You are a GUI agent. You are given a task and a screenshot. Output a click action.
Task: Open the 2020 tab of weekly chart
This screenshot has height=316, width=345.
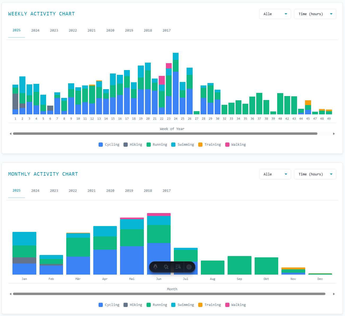click(110, 30)
